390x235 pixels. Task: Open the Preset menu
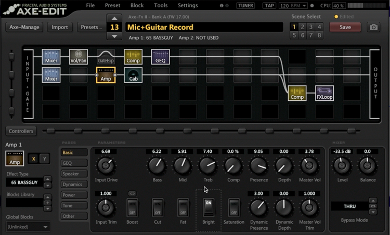[112, 5]
